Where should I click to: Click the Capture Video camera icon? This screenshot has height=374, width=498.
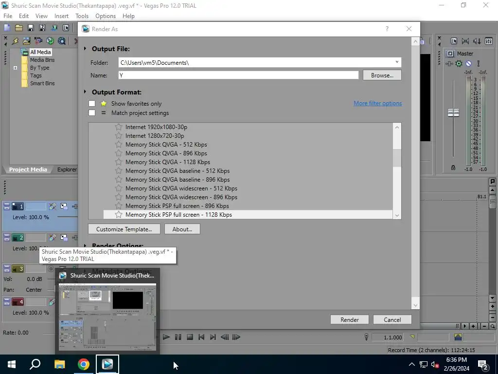(38, 41)
